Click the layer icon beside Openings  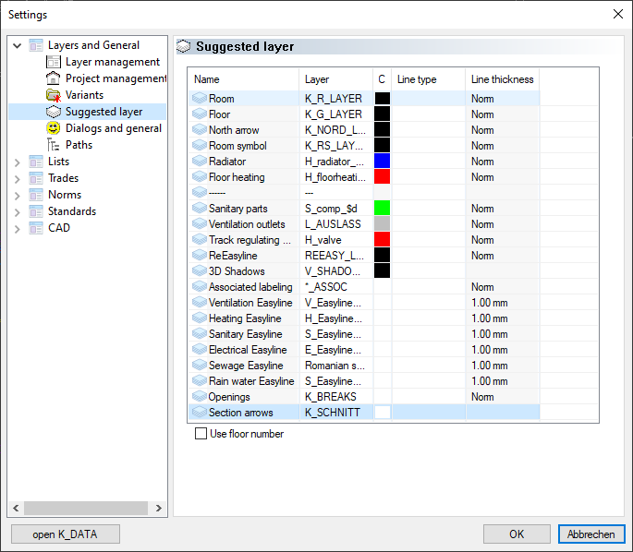tap(200, 397)
